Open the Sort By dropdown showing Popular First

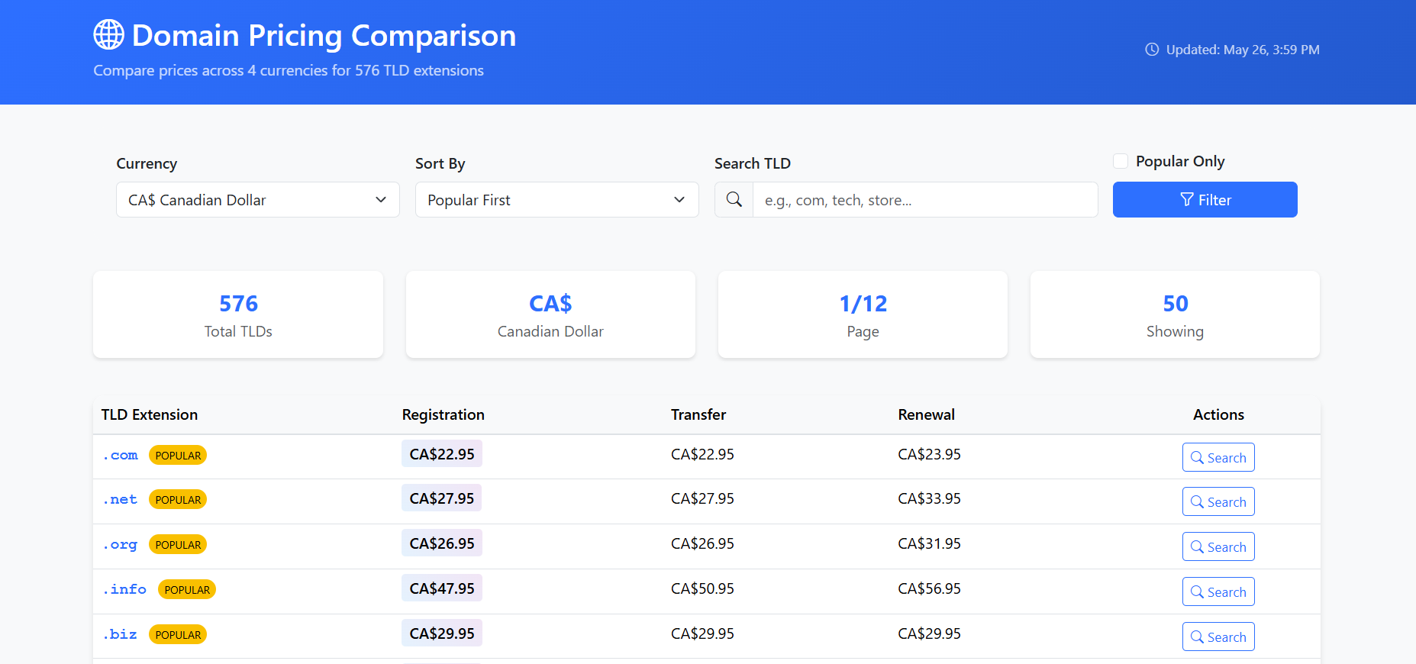[557, 199]
